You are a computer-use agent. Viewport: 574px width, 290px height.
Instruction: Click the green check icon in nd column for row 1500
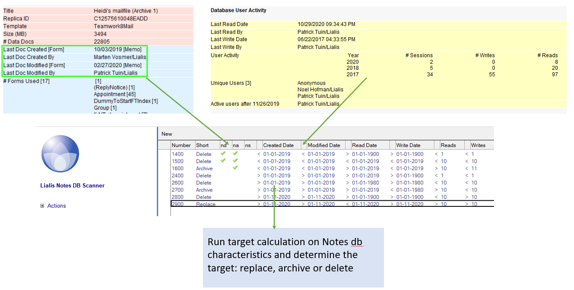[223, 161]
